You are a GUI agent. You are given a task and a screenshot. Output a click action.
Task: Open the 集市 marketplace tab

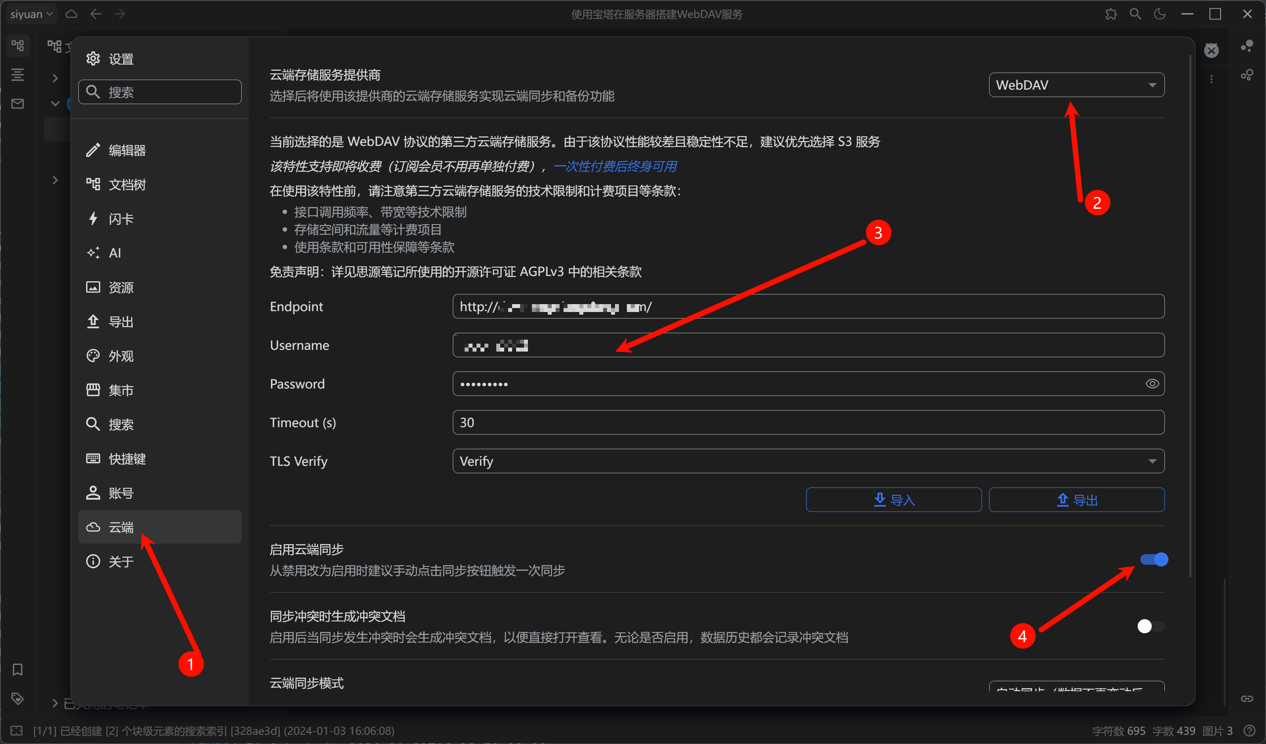click(x=160, y=390)
